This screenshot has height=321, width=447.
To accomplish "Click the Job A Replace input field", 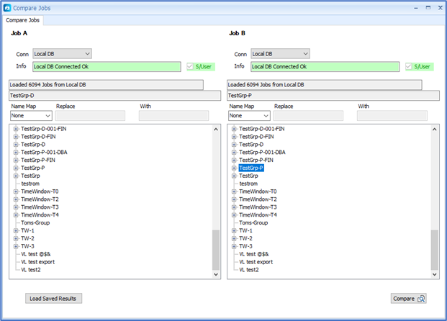I will 90,115.
